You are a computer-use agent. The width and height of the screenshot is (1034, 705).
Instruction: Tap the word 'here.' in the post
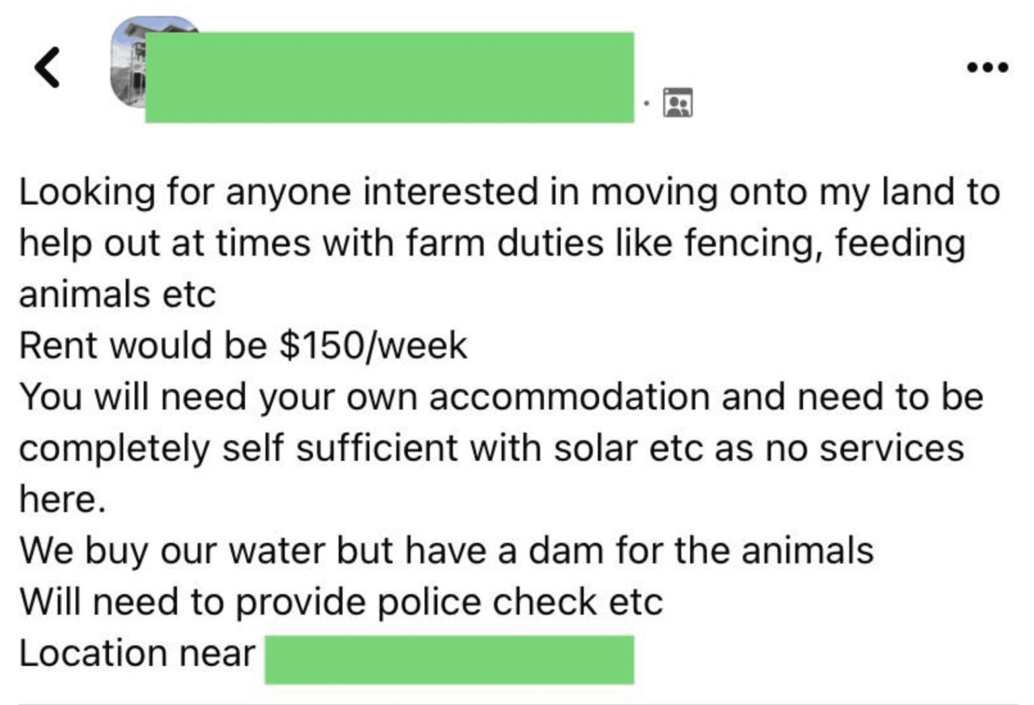(63, 499)
